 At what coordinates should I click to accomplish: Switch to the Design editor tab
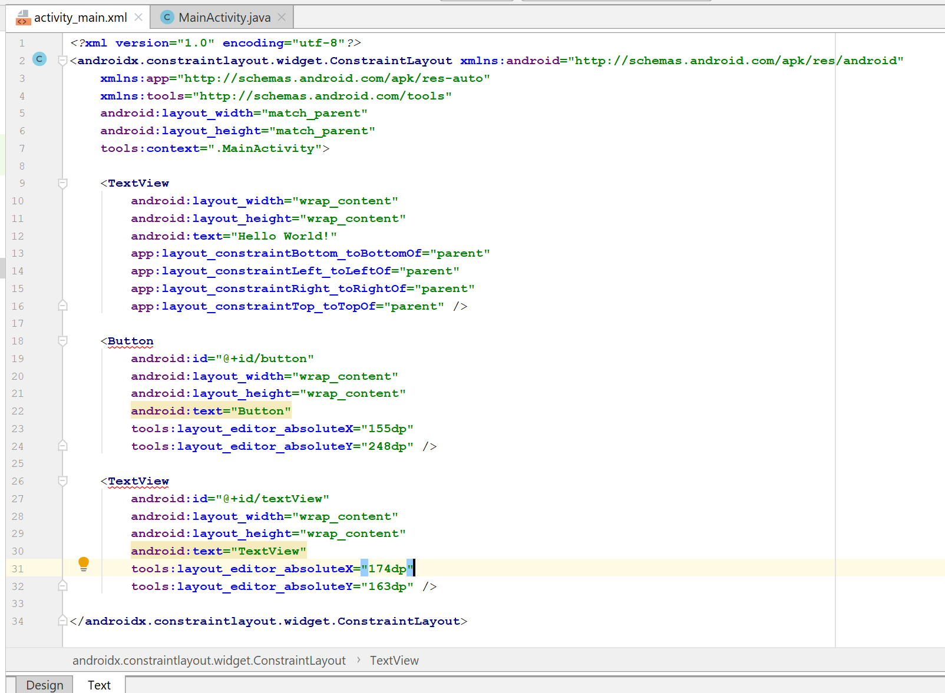click(x=45, y=685)
